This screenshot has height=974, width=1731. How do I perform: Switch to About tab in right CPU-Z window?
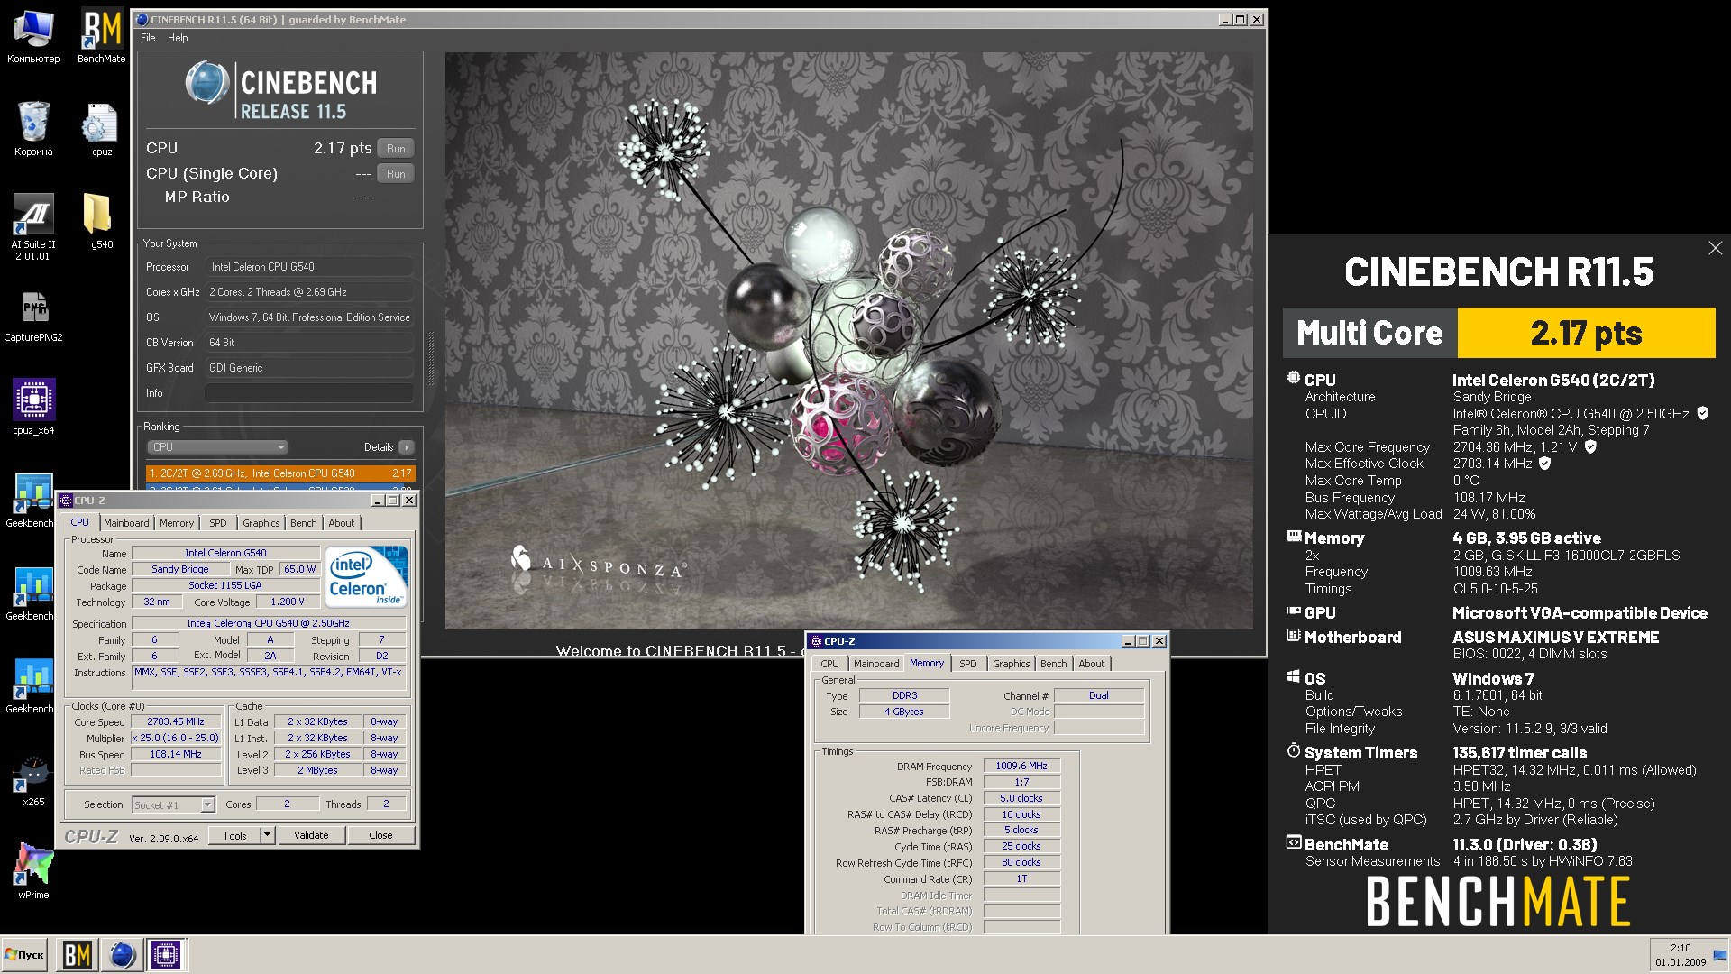[x=1092, y=664]
